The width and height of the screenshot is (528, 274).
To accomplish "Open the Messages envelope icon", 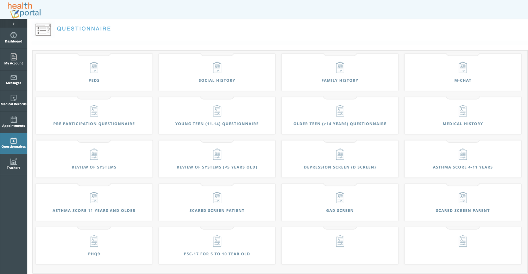I will 13,78.
